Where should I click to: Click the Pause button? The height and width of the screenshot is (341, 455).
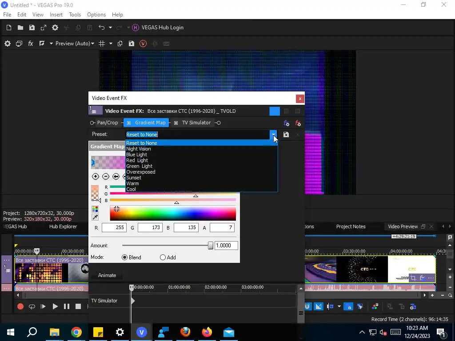click(x=67, y=306)
